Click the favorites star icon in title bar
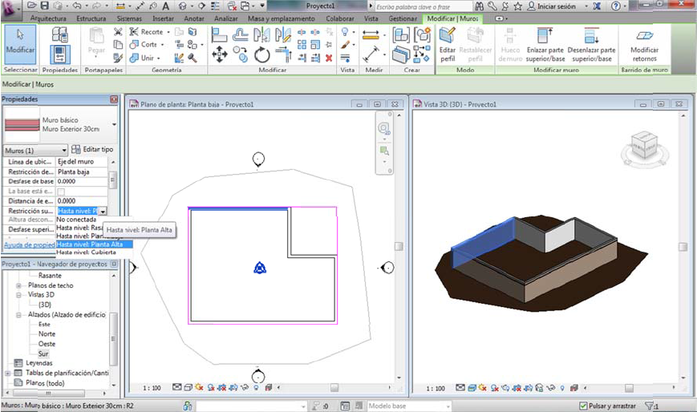The height and width of the screenshot is (412, 697). 517,6
